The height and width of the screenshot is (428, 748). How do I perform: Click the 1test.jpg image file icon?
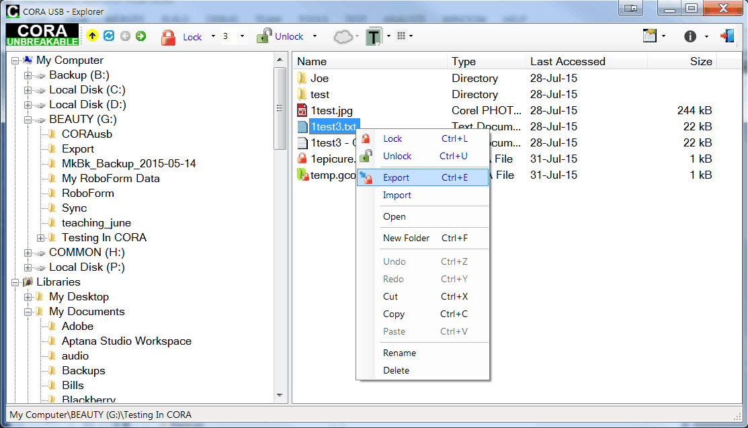[x=302, y=111]
